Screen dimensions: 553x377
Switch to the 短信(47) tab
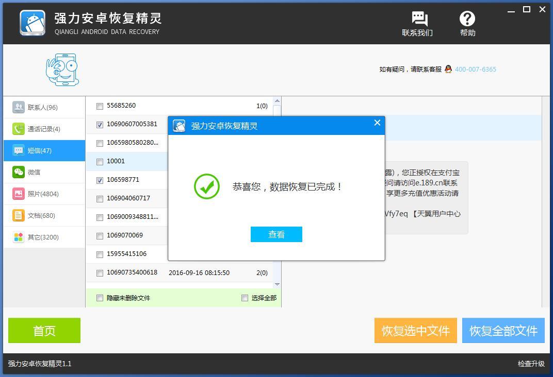tap(44, 151)
